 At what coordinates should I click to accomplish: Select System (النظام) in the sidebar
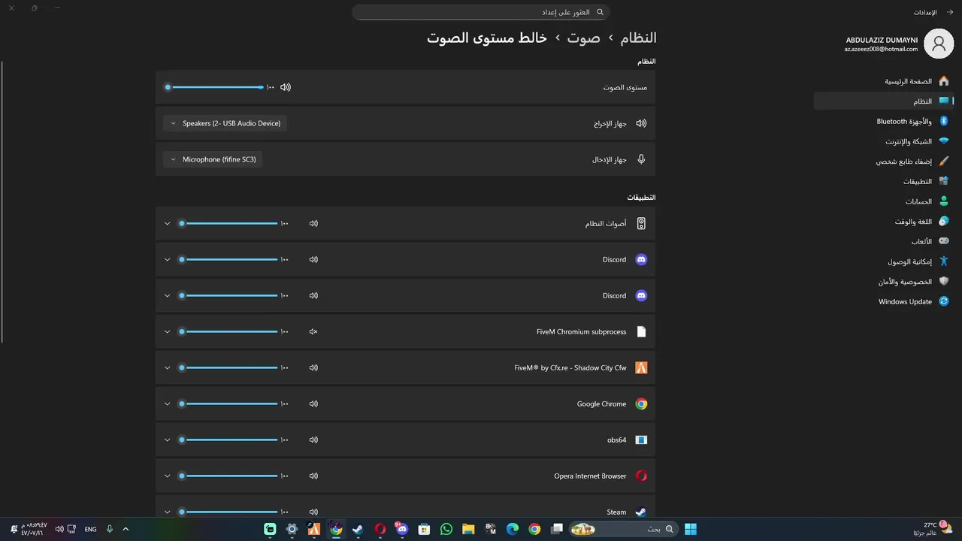click(x=884, y=101)
